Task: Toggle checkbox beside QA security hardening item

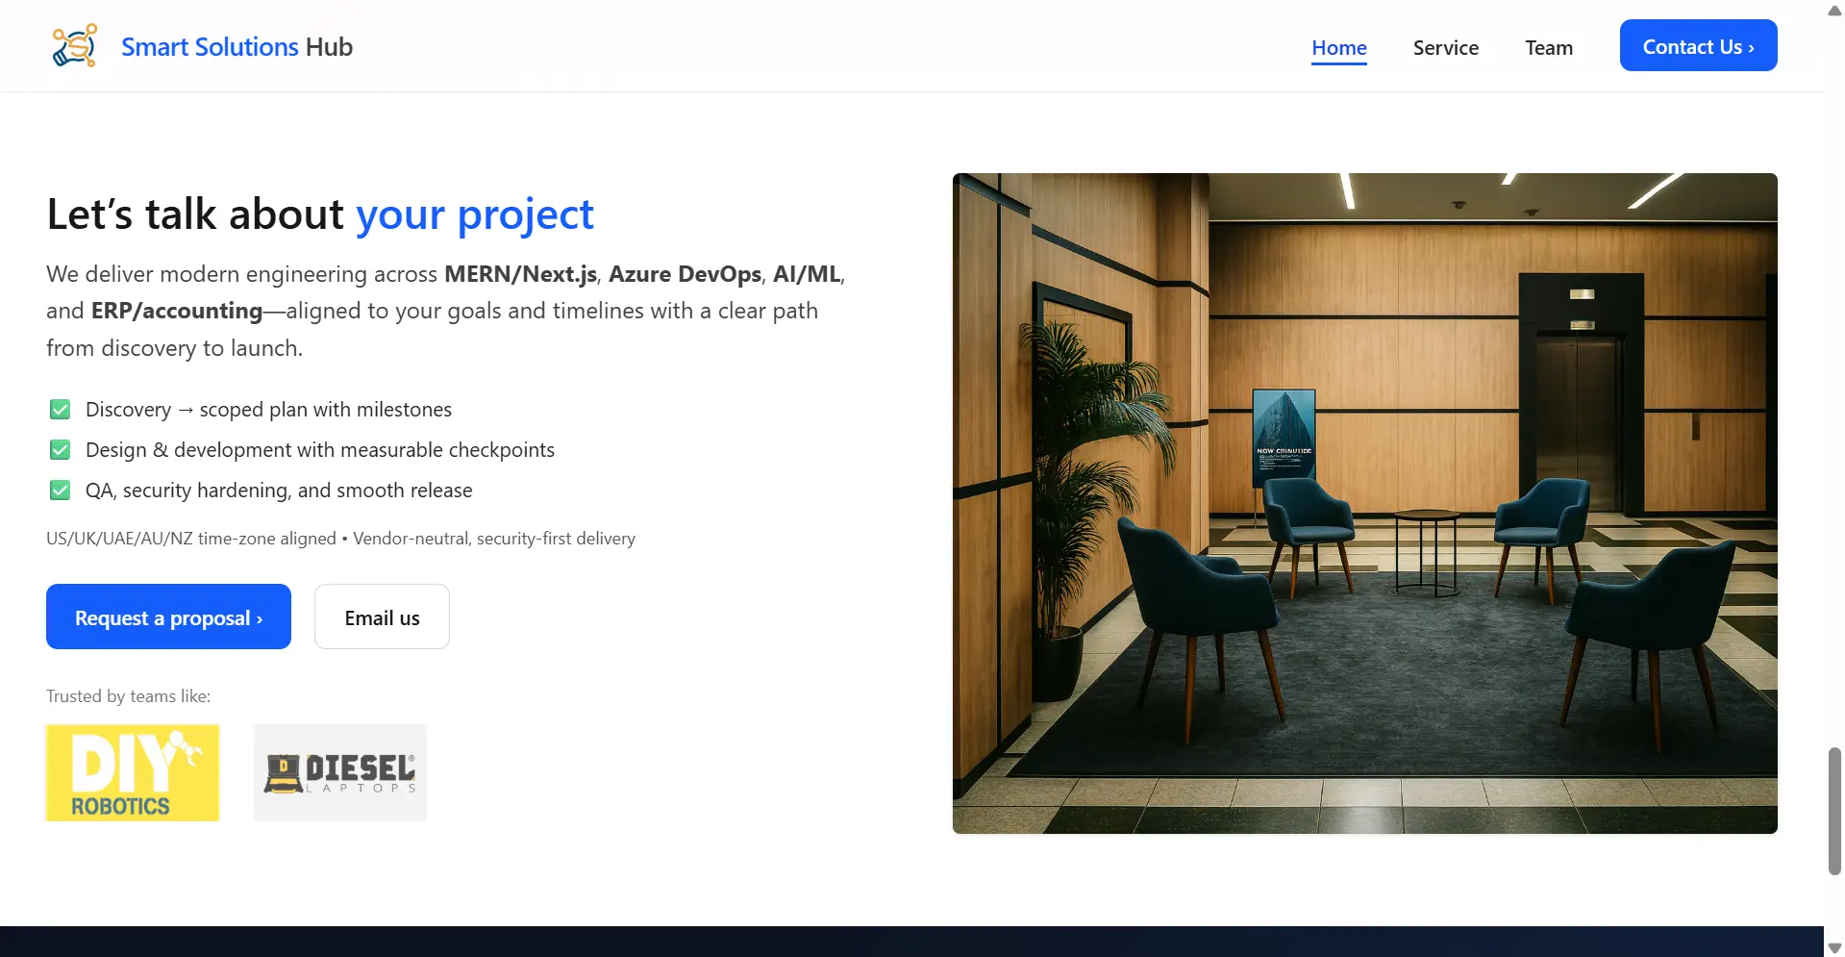Action: [x=59, y=490]
